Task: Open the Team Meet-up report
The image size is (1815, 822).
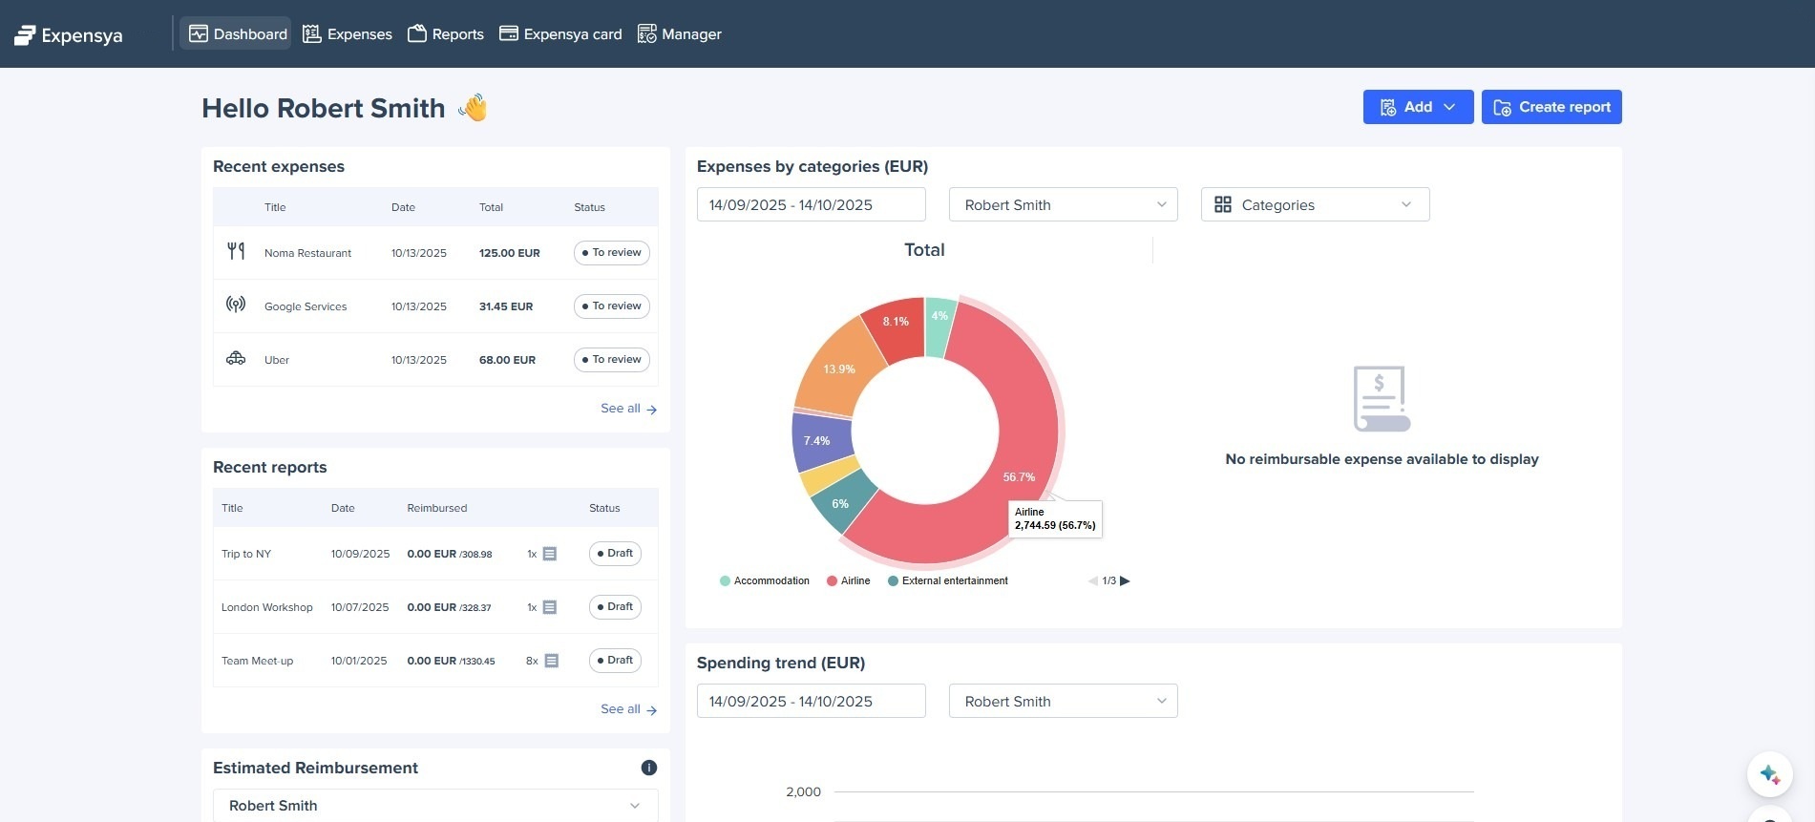Action: click(x=258, y=661)
